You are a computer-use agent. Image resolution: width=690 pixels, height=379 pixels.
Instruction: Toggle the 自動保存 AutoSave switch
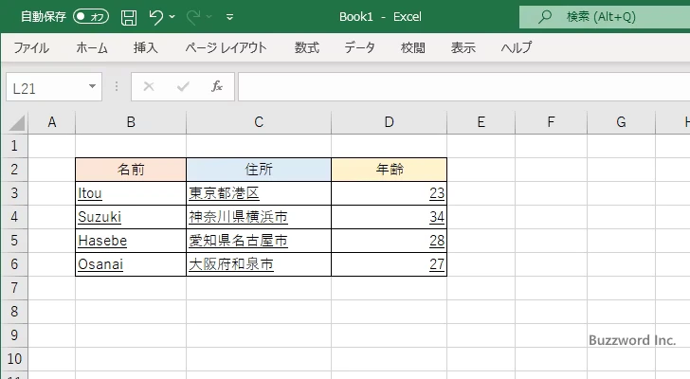click(91, 17)
